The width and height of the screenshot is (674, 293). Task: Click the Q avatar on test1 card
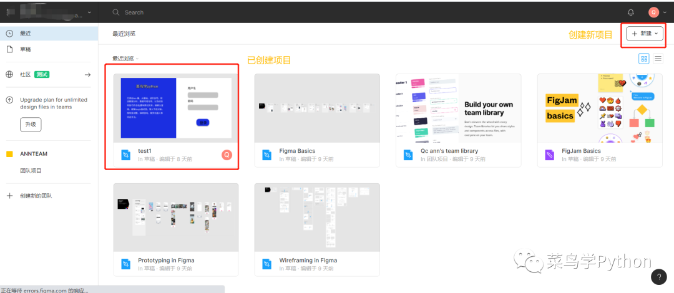pyautogui.click(x=227, y=155)
